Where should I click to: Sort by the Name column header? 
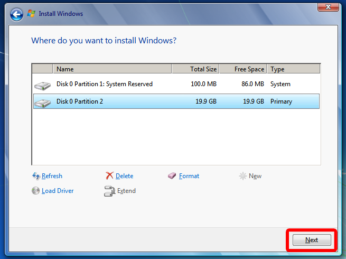click(x=112, y=69)
